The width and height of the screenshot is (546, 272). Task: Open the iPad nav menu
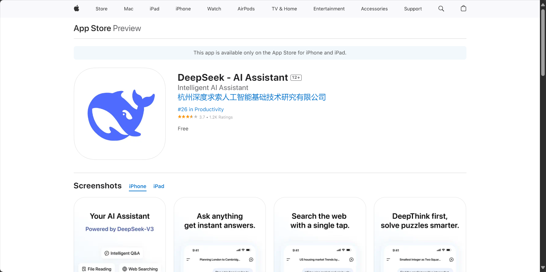tap(154, 9)
